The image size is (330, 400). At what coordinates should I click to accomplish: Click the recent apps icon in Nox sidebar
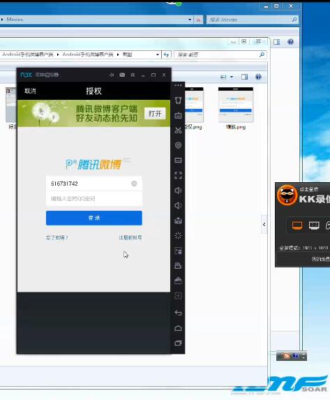click(179, 343)
